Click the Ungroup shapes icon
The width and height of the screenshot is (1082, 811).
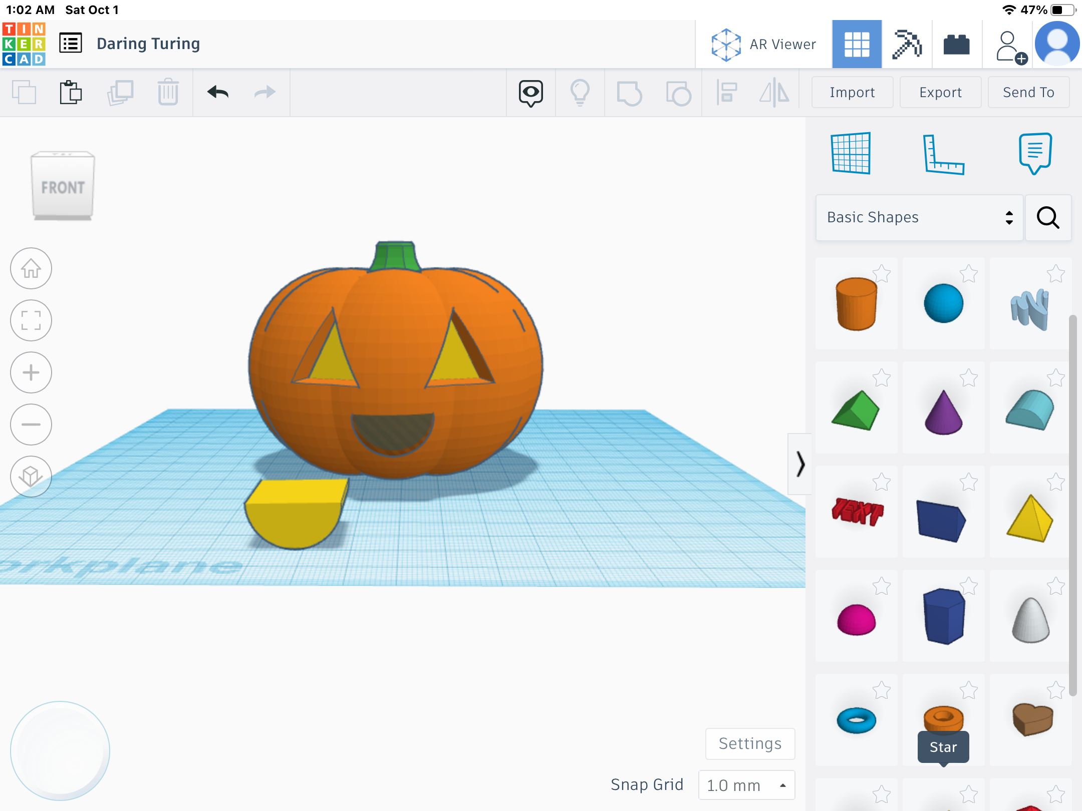tap(678, 93)
